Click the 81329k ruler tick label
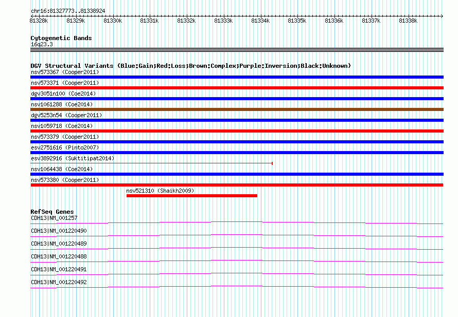Viewport: 458px width, 317px height. coord(76,21)
